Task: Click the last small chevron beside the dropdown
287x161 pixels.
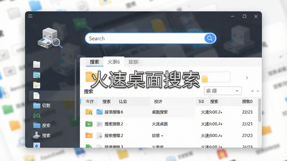Action: coord(258,91)
